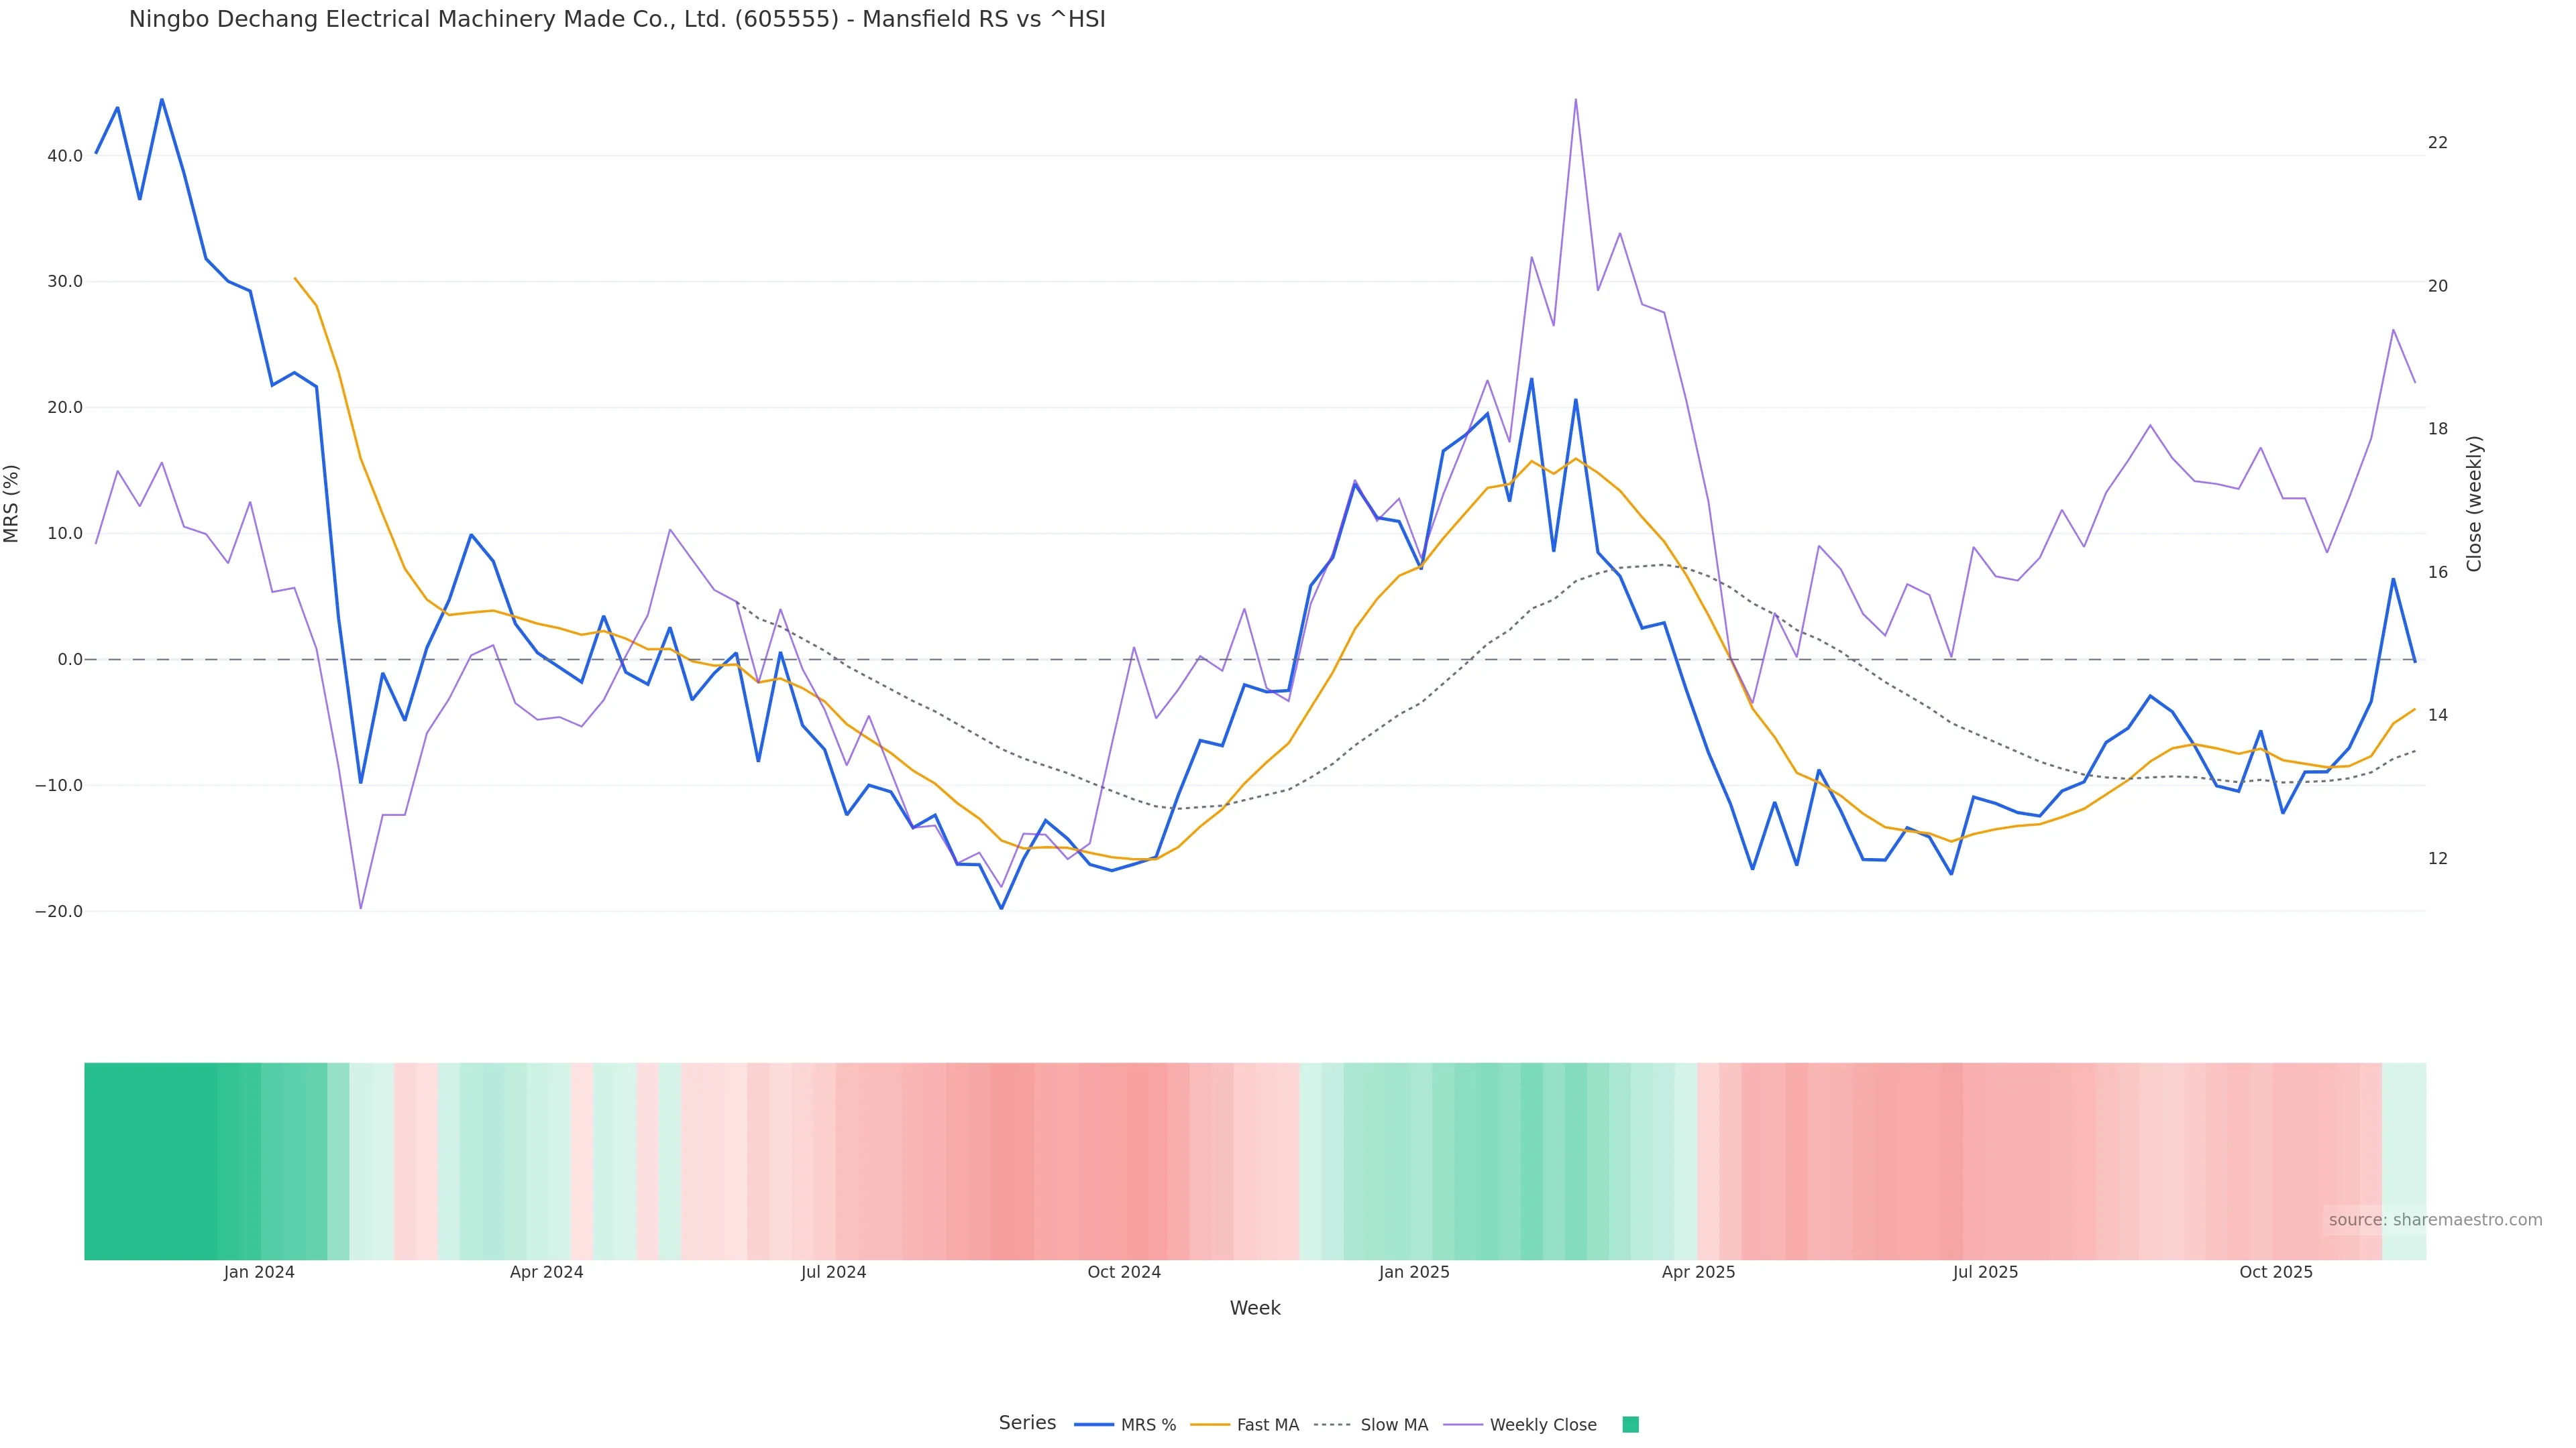Image resolution: width=2576 pixels, height=1448 pixels.
Task: Click the chart title mentioning Mansfield RS
Action: [617, 20]
